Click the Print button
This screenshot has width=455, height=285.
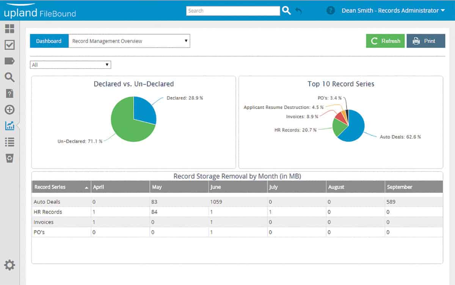[x=426, y=41]
